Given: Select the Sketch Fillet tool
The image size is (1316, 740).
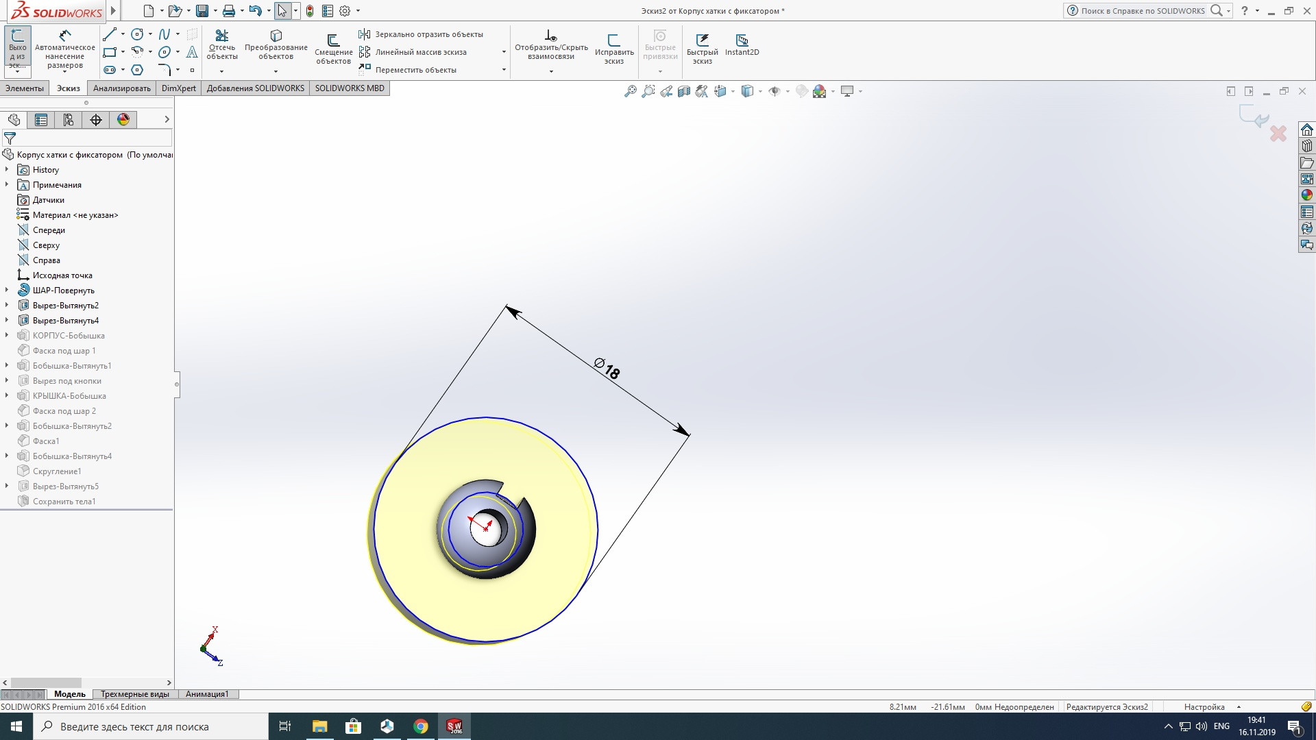Looking at the screenshot, I should coord(164,70).
